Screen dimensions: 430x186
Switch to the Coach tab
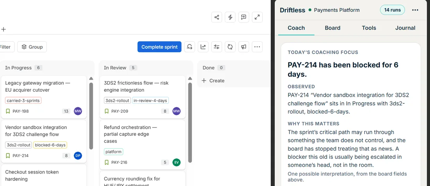pos(296,28)
